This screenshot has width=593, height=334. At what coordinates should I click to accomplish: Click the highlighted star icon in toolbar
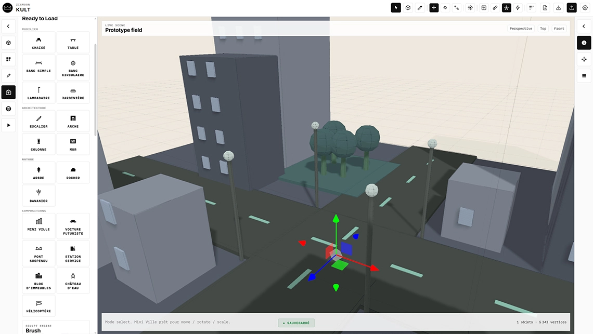coord(507,8)
